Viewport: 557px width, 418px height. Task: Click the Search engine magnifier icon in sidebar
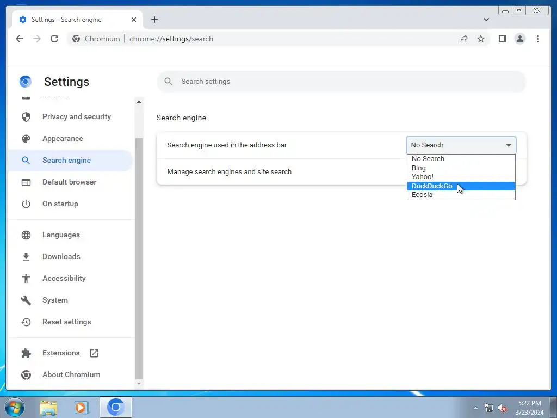[26, 161]
